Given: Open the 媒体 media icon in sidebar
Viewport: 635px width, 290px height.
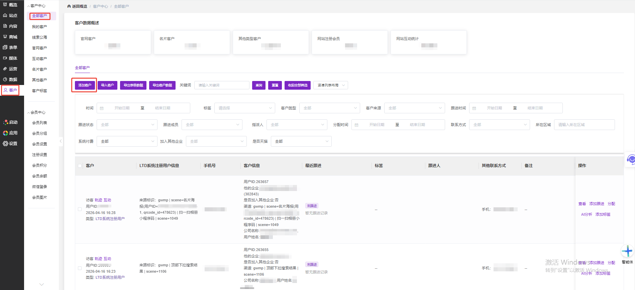Looking at the screenshot, I should click(x=5, y=58).
